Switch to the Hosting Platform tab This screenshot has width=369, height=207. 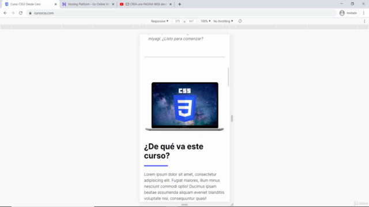point(88,4)
